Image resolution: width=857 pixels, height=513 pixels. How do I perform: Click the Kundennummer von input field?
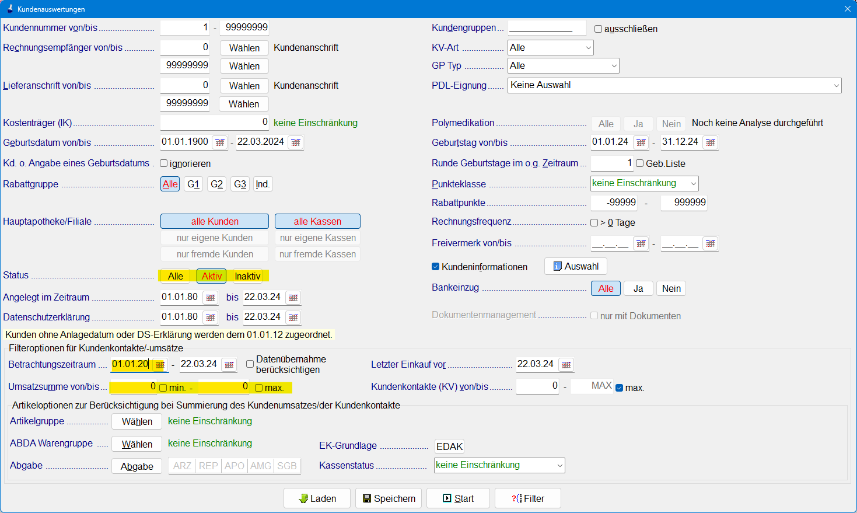(185, 27)
